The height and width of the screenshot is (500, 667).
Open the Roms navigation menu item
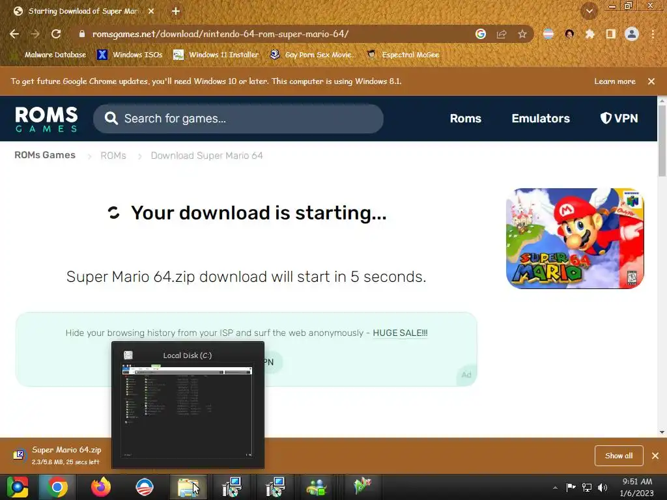click(465, 118)
